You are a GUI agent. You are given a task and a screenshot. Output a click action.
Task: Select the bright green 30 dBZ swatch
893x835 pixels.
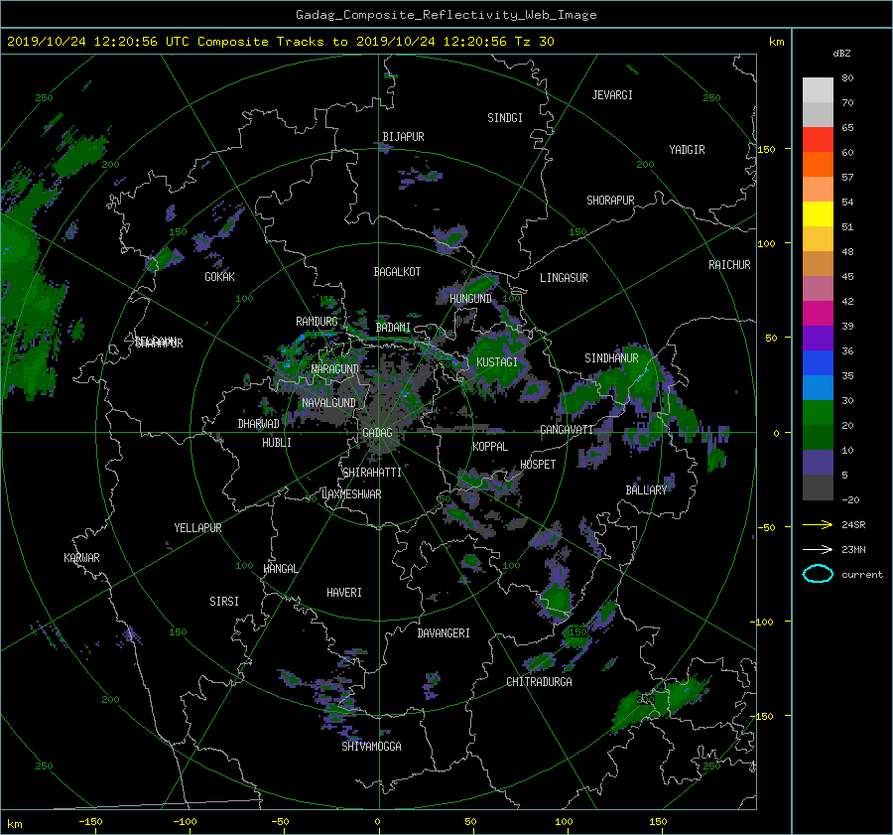(x=818, y=412)
